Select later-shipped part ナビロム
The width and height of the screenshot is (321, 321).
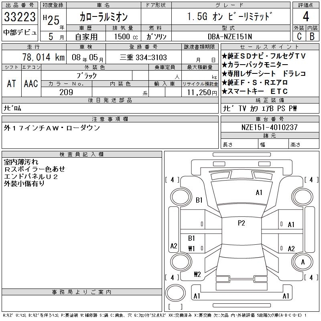(12, 108)
